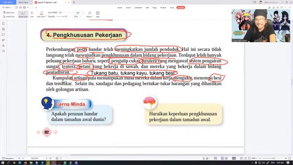Open the Edit ribbon tab
Screen dimensions: 293x165
pos(147,7)
